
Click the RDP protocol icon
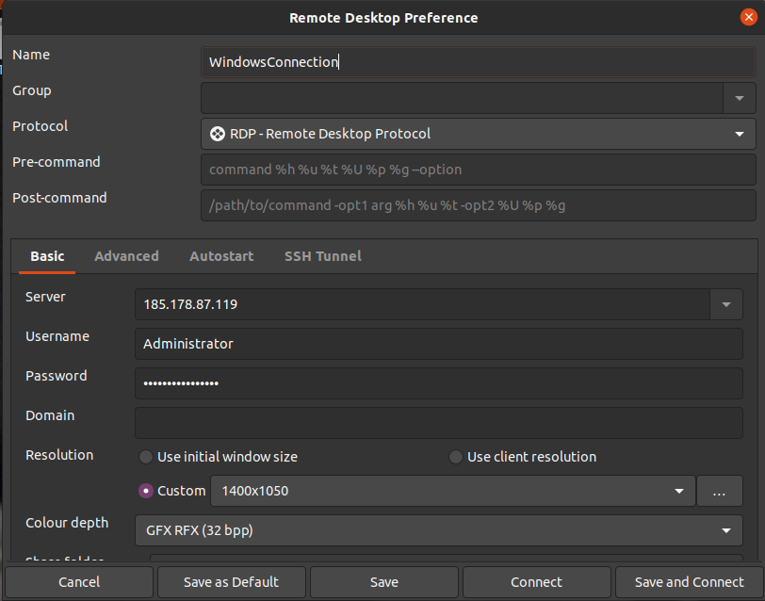click(x=217, y=134)
